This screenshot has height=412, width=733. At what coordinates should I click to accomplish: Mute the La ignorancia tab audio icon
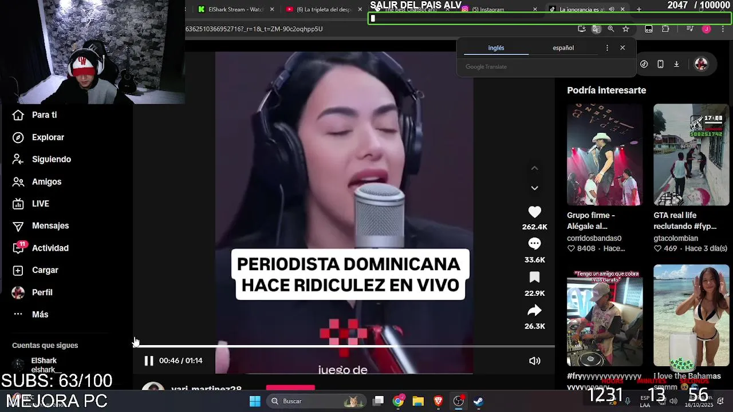(x=612, y=9)
